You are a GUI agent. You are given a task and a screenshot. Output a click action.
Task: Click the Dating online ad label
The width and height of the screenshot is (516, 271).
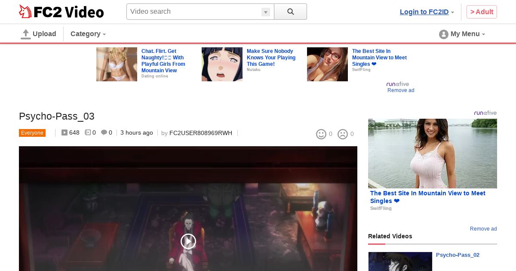(155, 76)
